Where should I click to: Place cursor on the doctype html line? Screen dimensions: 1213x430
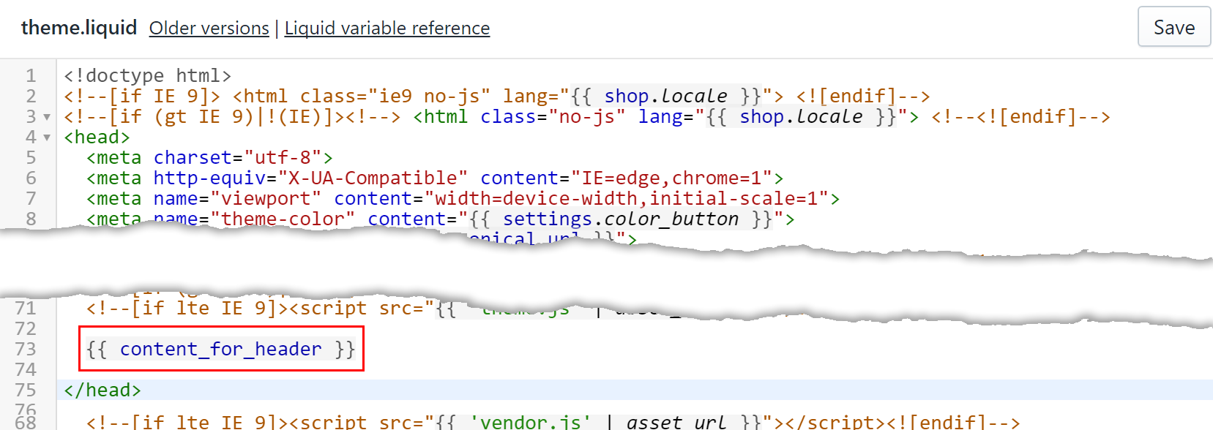147,76
